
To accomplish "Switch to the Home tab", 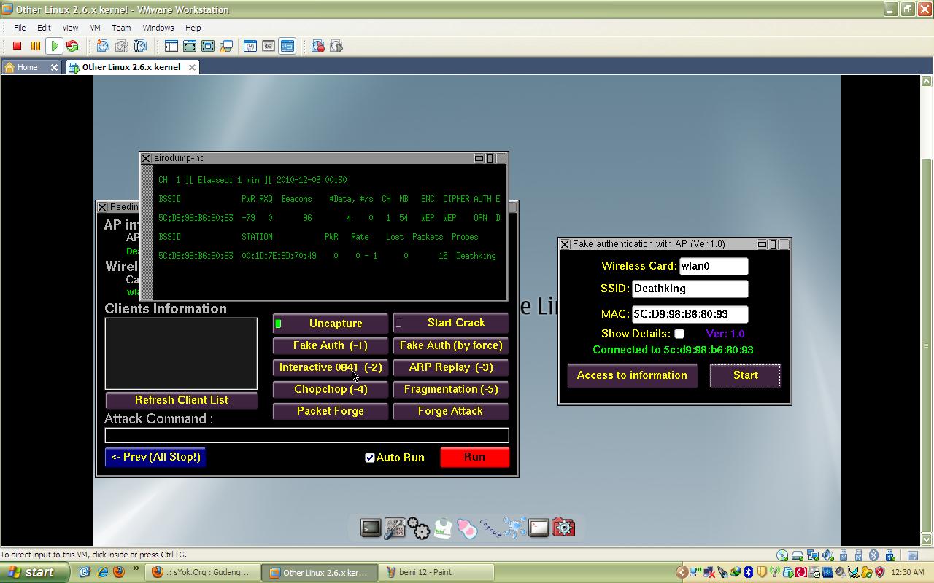I will coord(31,67).
